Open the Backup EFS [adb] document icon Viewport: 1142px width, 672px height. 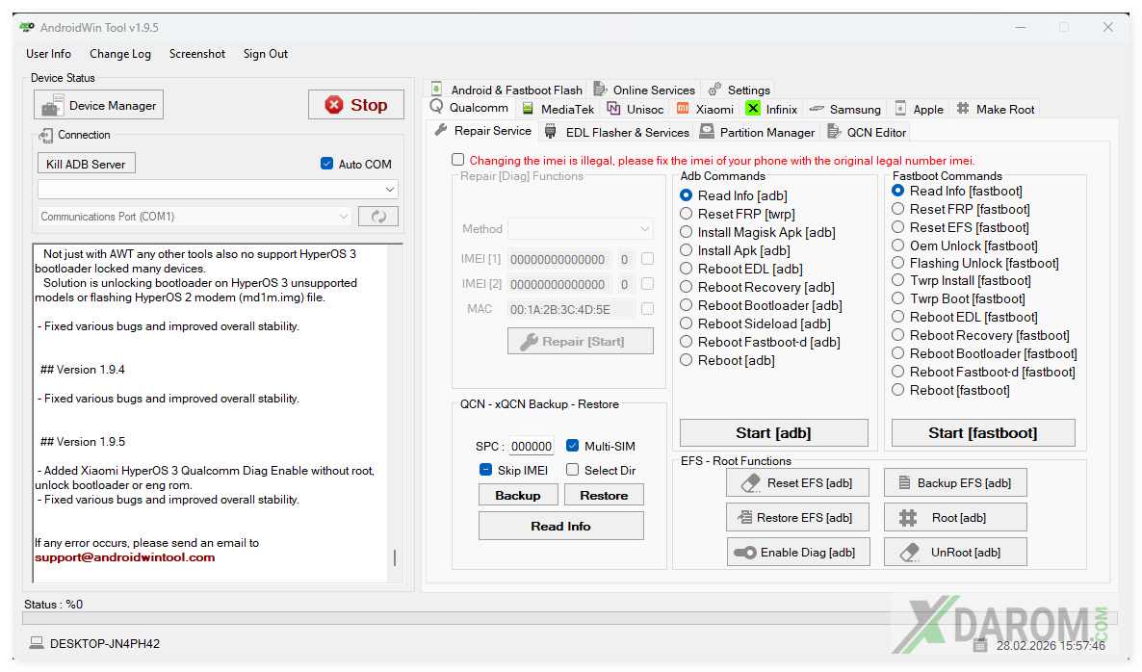point(902,483)
